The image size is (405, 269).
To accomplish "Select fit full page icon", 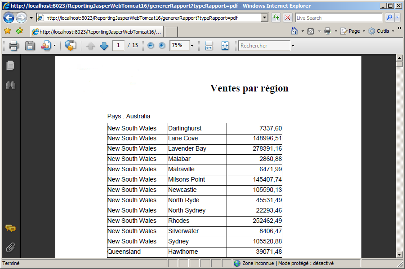I will tap(225, 46).
